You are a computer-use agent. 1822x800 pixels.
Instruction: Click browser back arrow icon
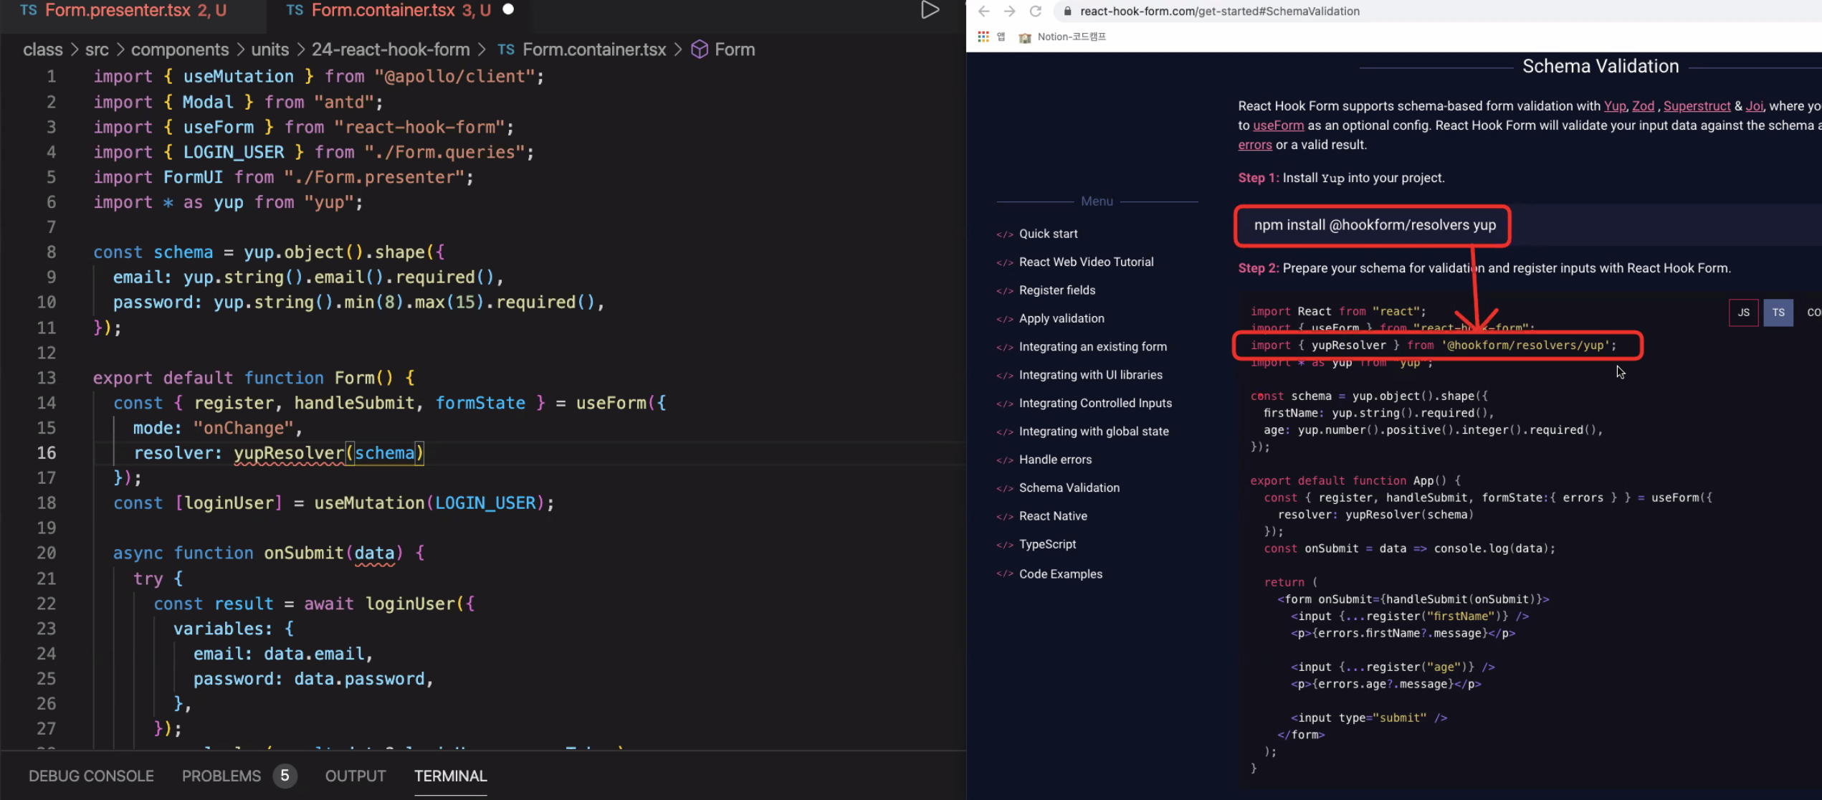(984, 11)
